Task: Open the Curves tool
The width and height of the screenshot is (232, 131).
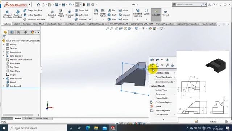Action: tap(146, 12)
